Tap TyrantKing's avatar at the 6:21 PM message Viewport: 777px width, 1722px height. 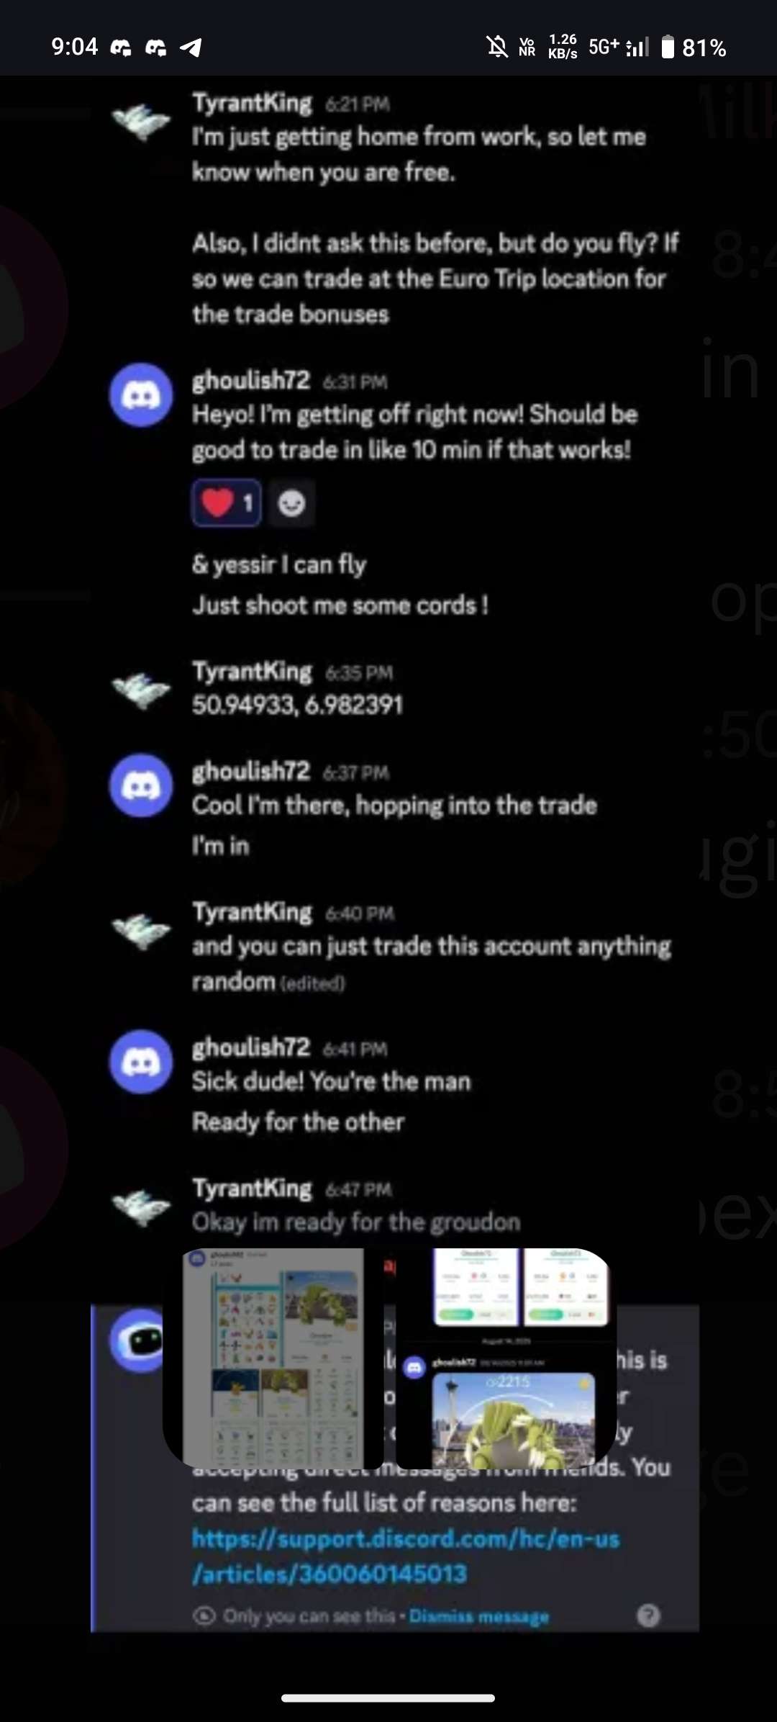coord(141,120)
